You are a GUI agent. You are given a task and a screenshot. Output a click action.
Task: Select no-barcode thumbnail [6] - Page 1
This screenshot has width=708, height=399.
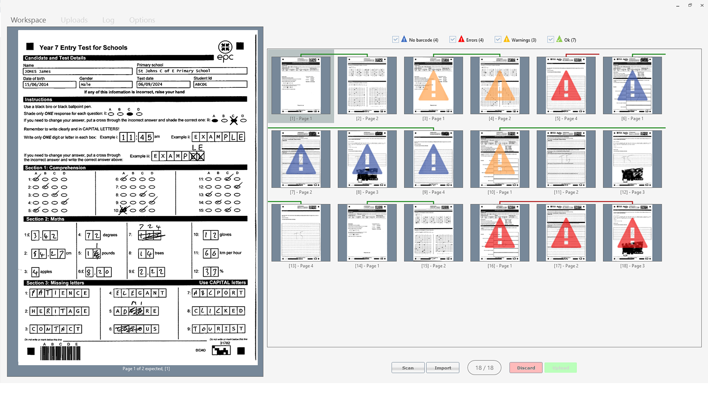click(x=632, y=85)
